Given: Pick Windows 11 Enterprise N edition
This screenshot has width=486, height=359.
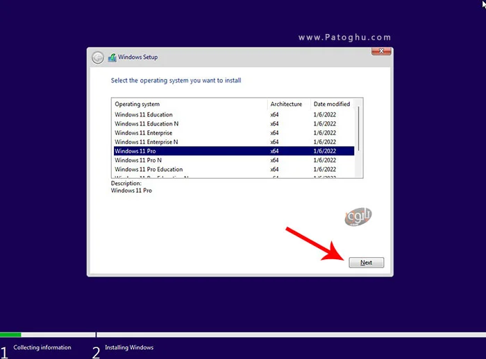Looking at the screenshot, I should coord(146,142).
